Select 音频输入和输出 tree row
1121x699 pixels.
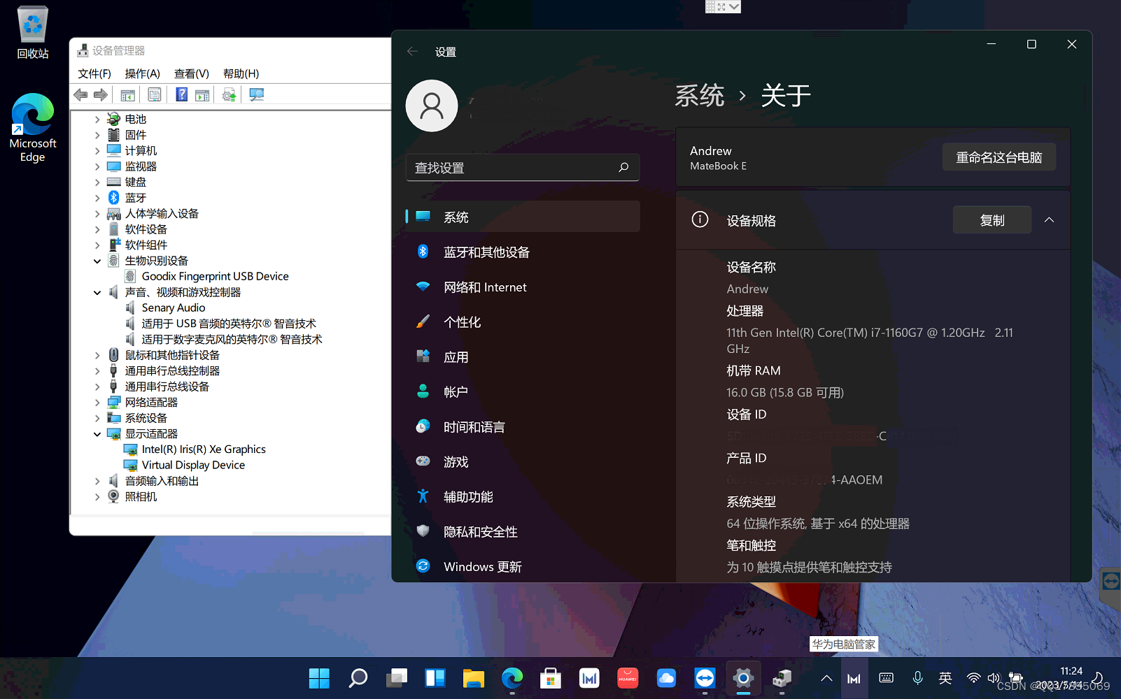tap(162, 481)
